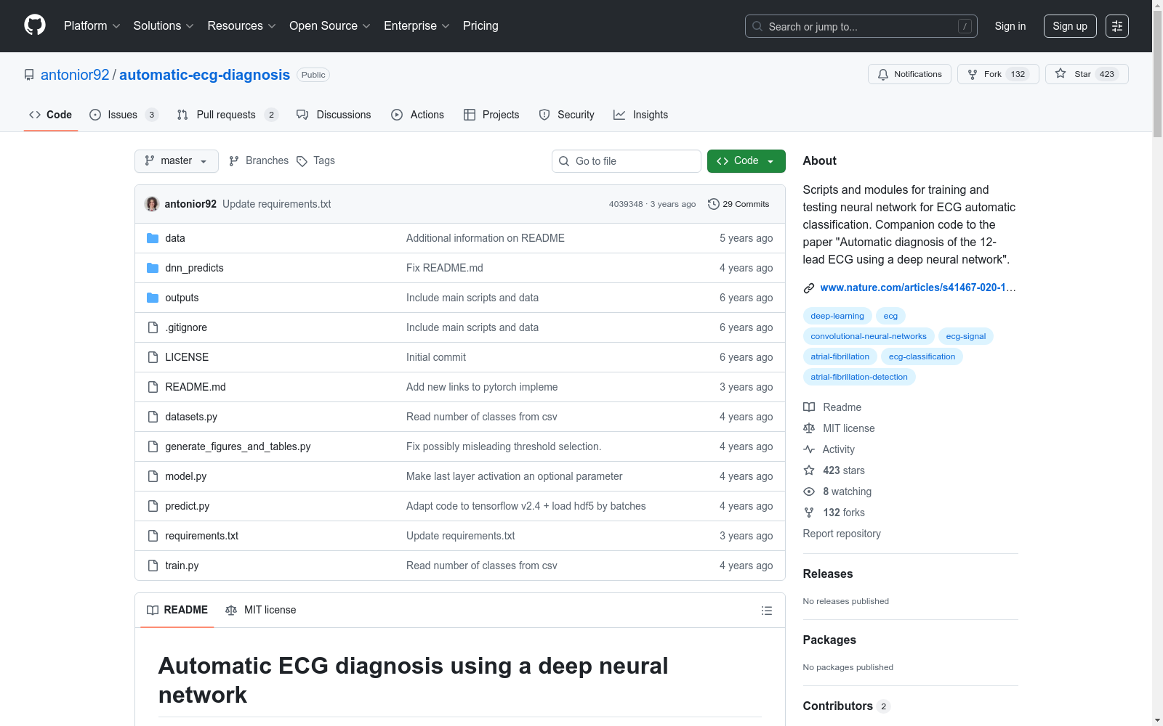Viewport: 1163px width, 726px height.
Task: Open the Insights tab
Action: pos(640,115)
